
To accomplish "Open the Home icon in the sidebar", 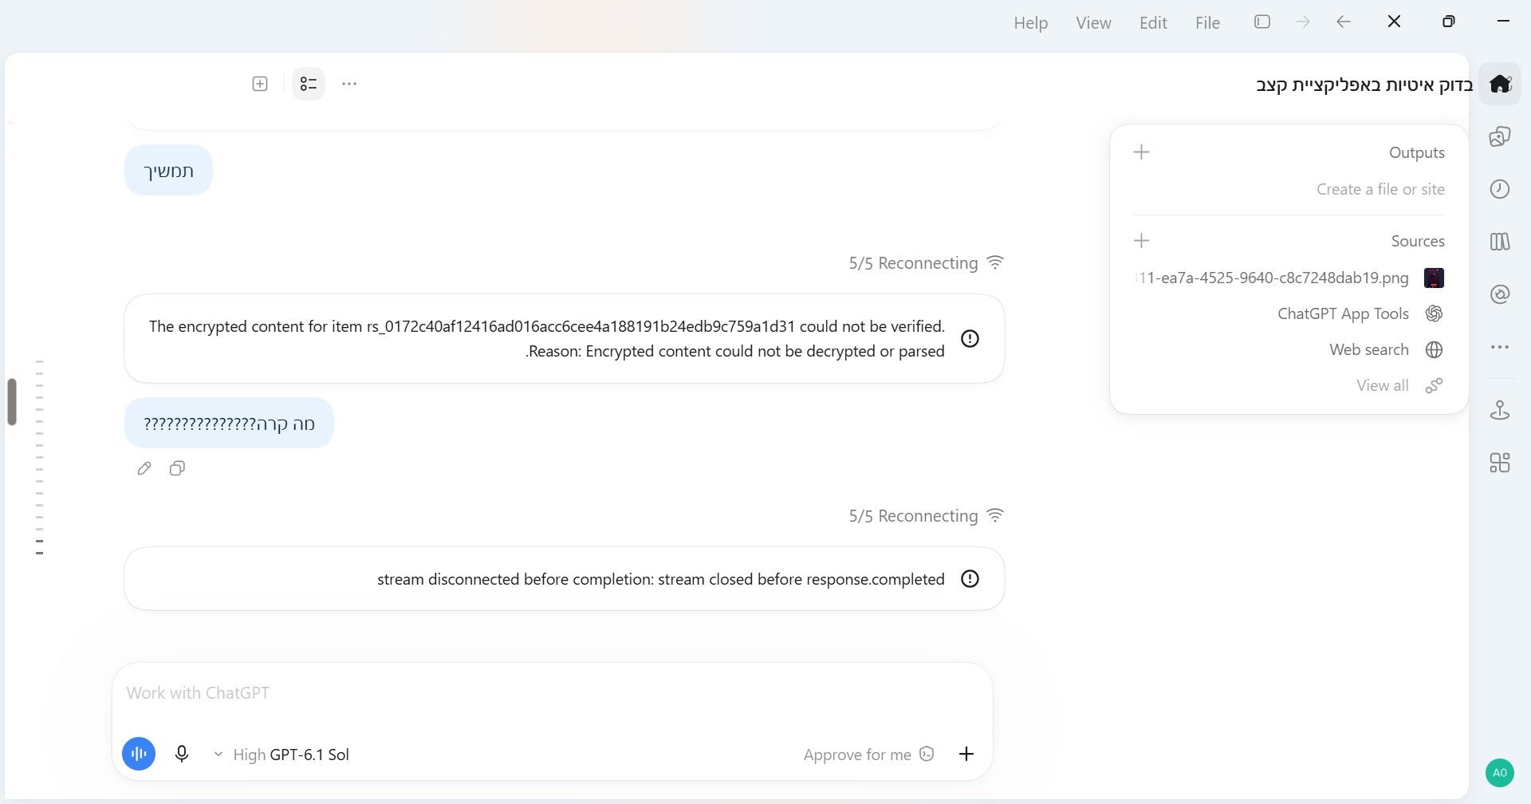I will 1500,83.
